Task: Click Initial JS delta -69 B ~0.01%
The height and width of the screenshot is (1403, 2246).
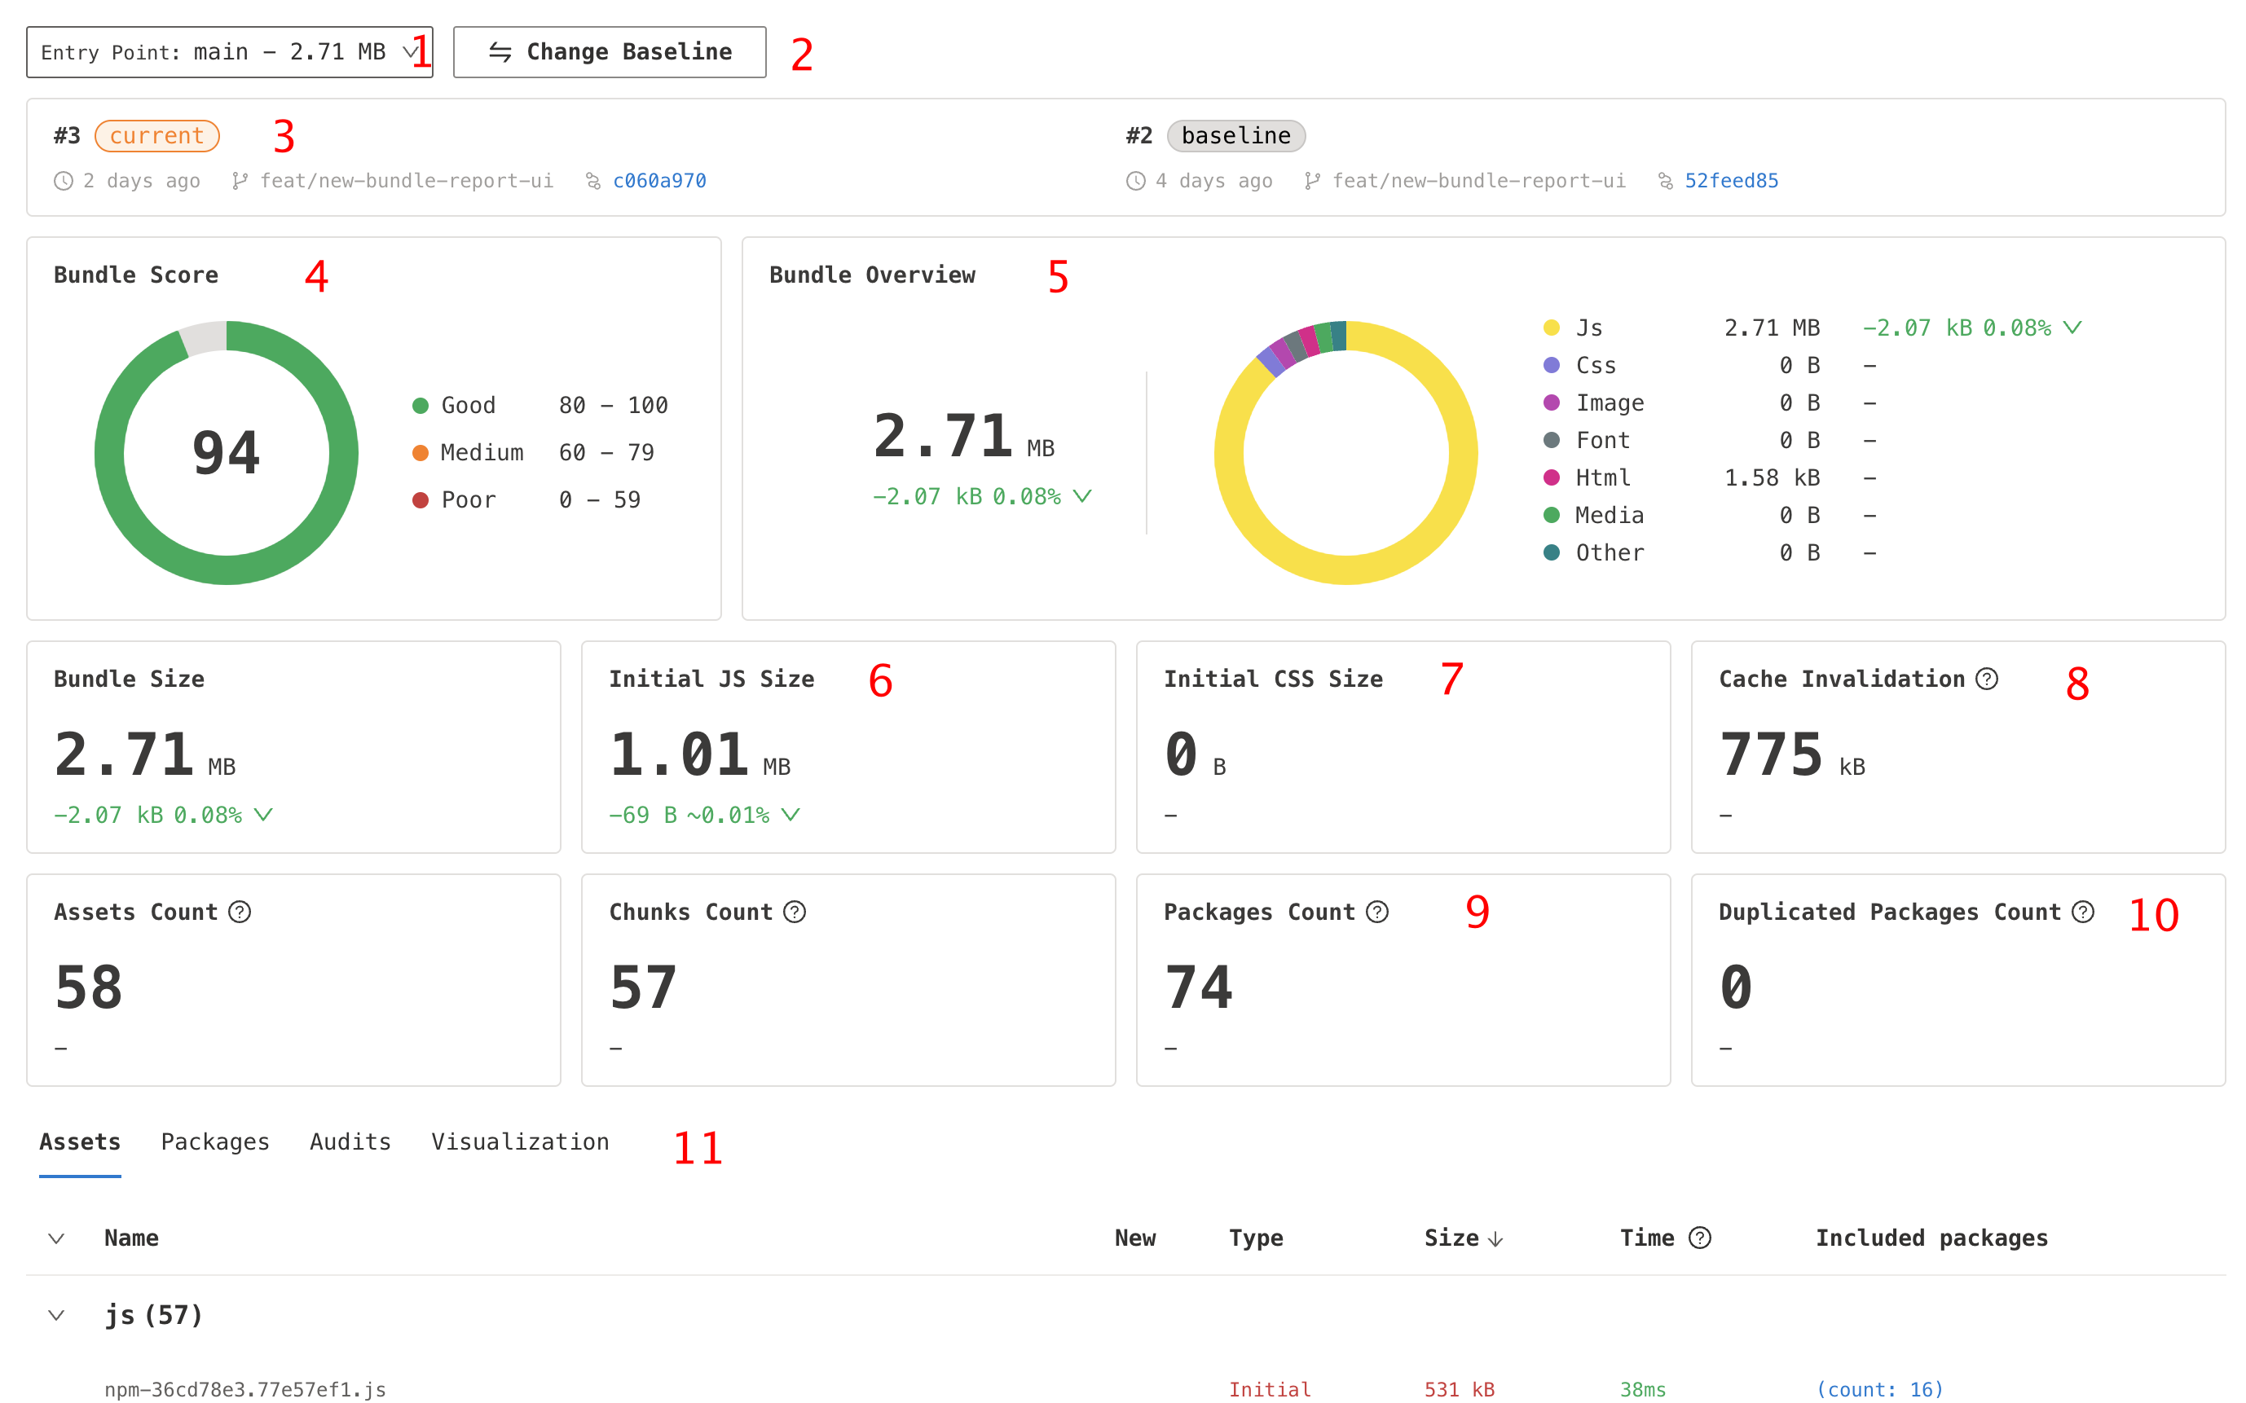Action: (703, 815)
